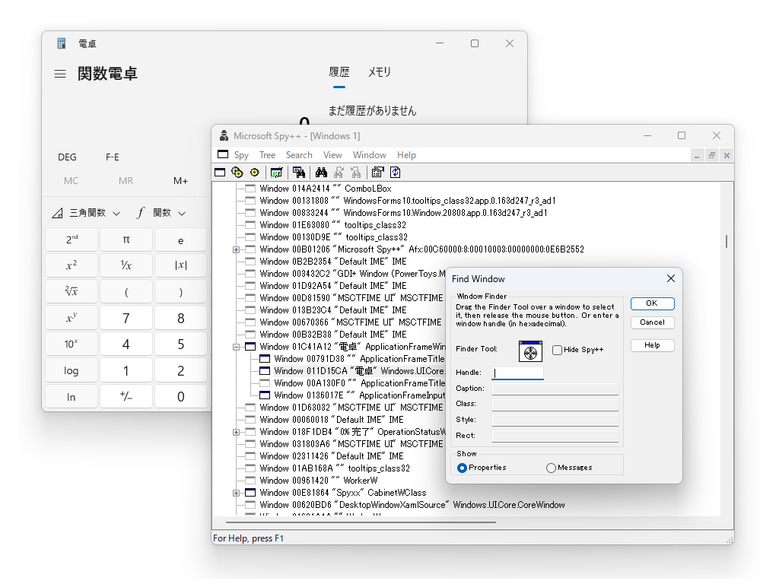Activate the Find Window toolbar icon
This screenshot has width=779, height=584.
click(300, 172)
